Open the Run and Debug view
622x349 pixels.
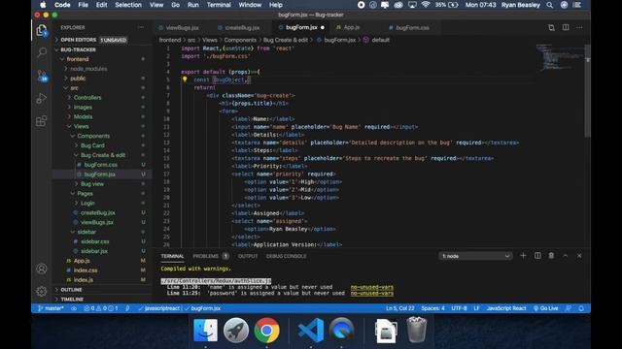click(x=41, y=98)
